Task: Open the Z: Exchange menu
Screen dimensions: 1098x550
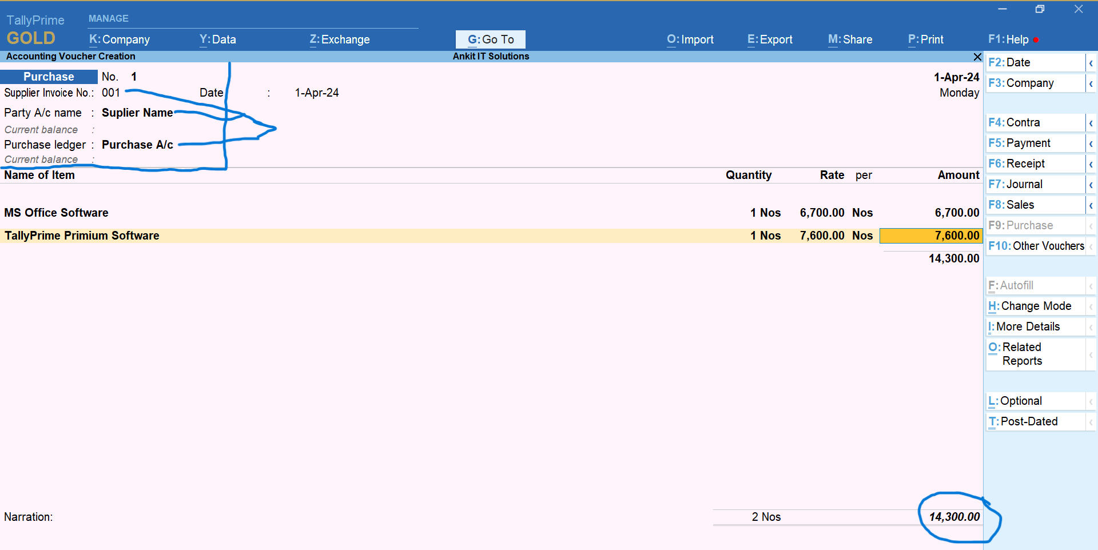Action: (340, 39)
